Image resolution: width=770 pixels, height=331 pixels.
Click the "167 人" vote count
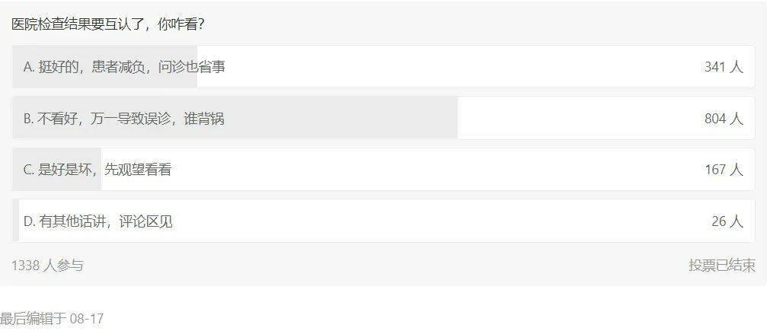[723, 170]
